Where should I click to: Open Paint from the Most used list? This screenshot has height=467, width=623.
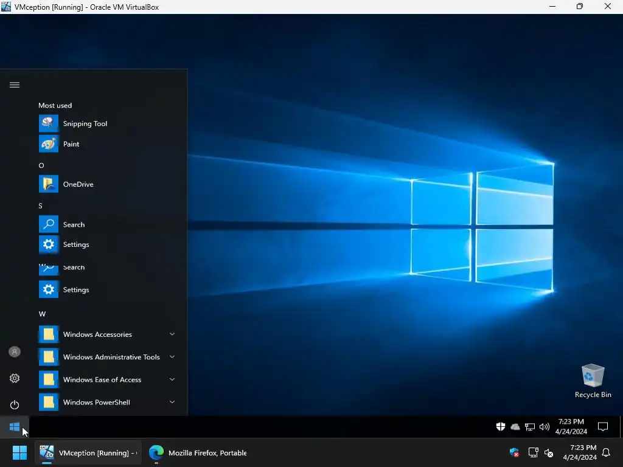click(107, 144)
